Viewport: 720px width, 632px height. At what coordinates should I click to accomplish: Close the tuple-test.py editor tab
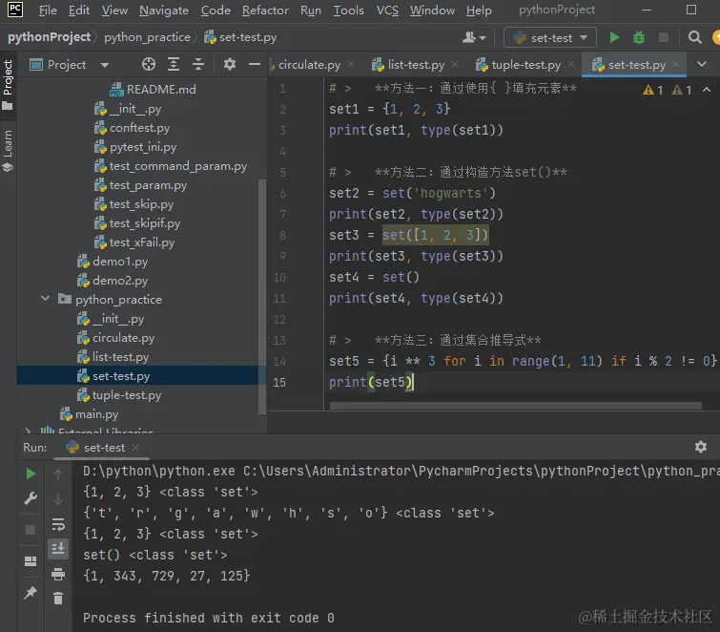571,64
